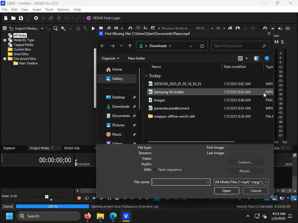Select All Media in the media tree
The height and width of the screenshot is (223, 298).
coord(20,35)
